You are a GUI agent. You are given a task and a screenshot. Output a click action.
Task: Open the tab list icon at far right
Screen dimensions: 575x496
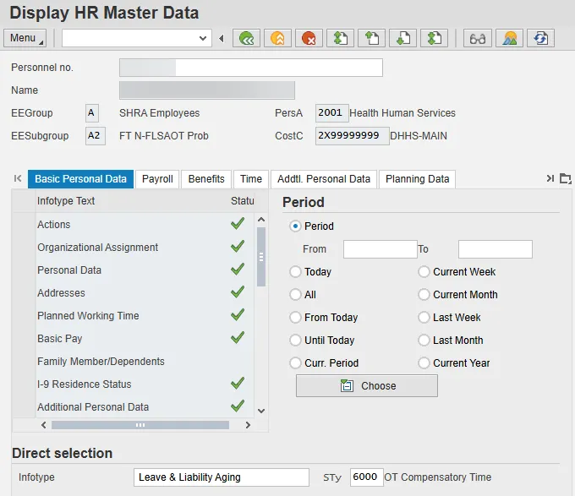pyautogui.click(x=566, y=178)
